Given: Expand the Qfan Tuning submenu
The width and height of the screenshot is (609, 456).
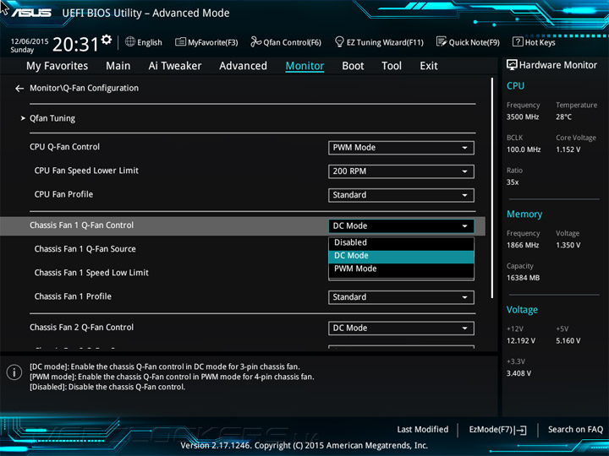Looking at the screenshot, I should point(52,118).
